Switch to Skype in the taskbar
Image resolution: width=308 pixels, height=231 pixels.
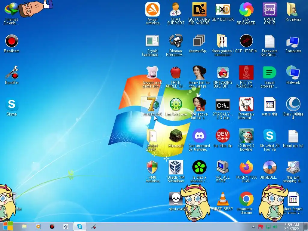tap(79, 227)
